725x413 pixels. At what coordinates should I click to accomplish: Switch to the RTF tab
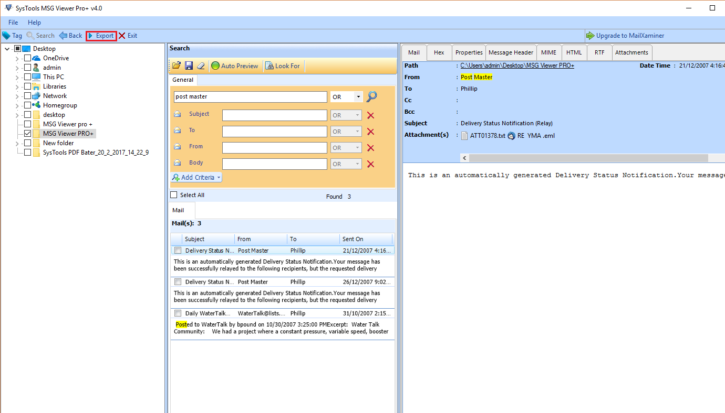(x=599, y=52)
